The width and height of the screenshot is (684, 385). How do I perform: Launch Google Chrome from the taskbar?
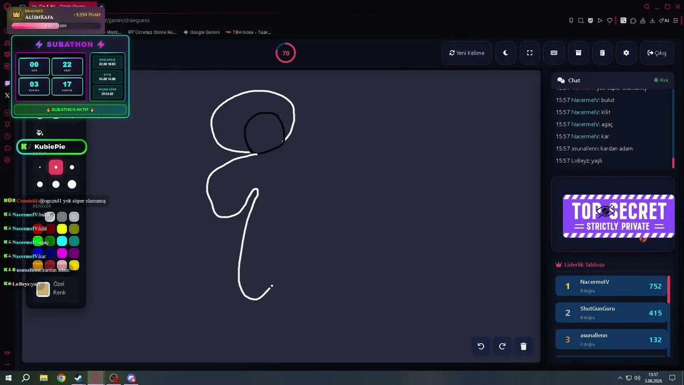(61, 378)
